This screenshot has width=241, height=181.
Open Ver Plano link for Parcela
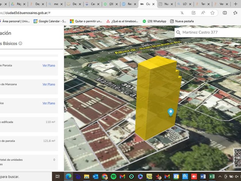coord(49,66)
